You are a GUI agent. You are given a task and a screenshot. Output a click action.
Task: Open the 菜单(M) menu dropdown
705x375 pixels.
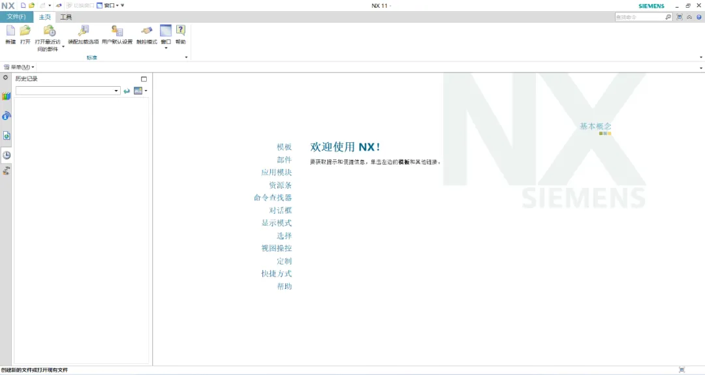point(19,67)
